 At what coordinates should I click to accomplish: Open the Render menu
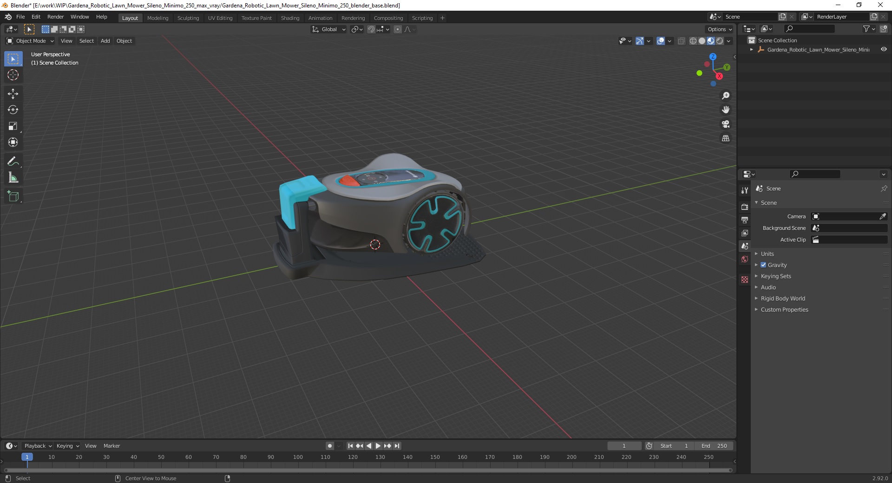click(55, 17)
